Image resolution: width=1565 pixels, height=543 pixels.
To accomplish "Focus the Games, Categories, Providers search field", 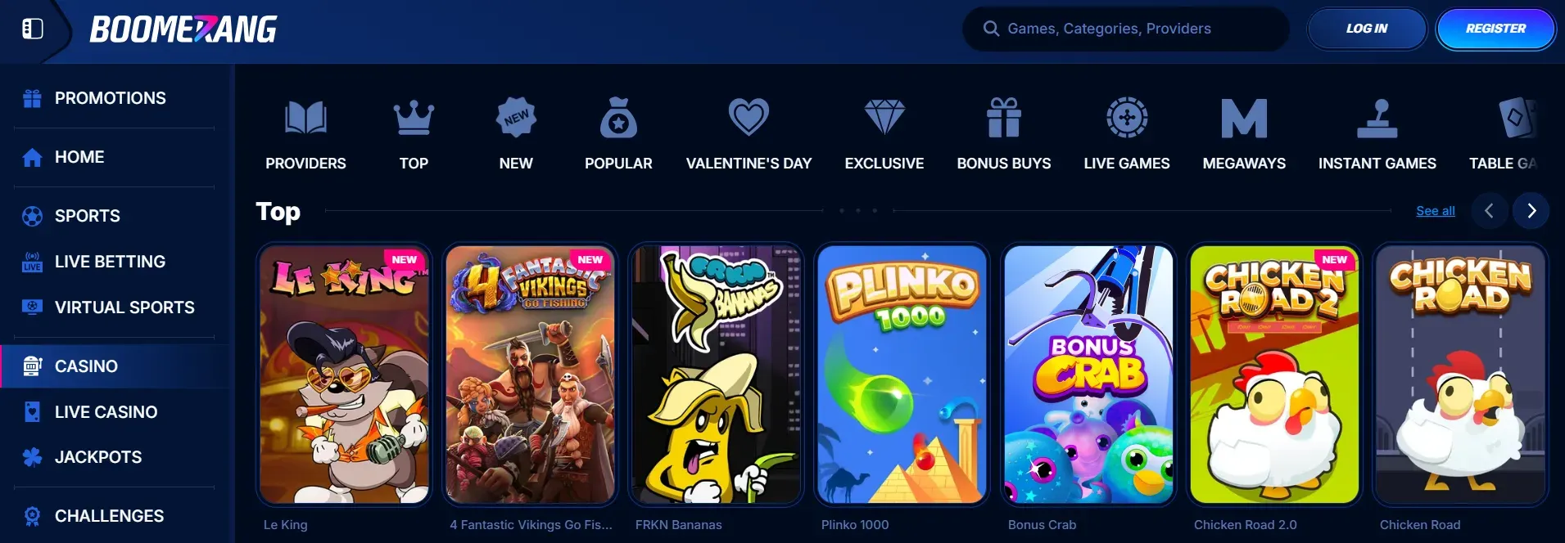I will click(1125, 29).
